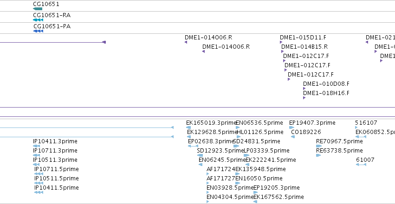Screen dimensions: 395x204
Task: Click the RE63738.5prime label
Action: click(x=339, y=151)
